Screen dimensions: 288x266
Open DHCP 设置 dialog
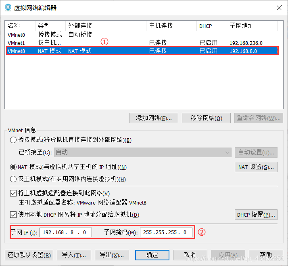pos(256,215)
